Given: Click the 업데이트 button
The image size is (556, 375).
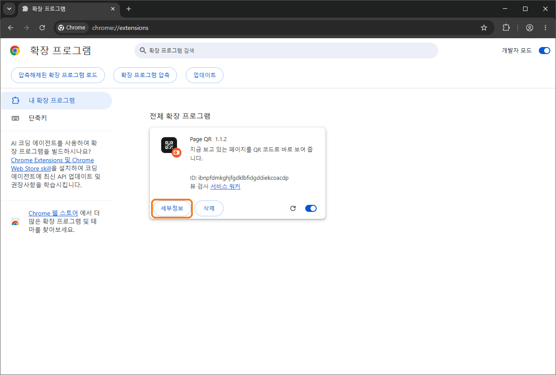Looking at the screenshot, I should click(x=205, y=75).
